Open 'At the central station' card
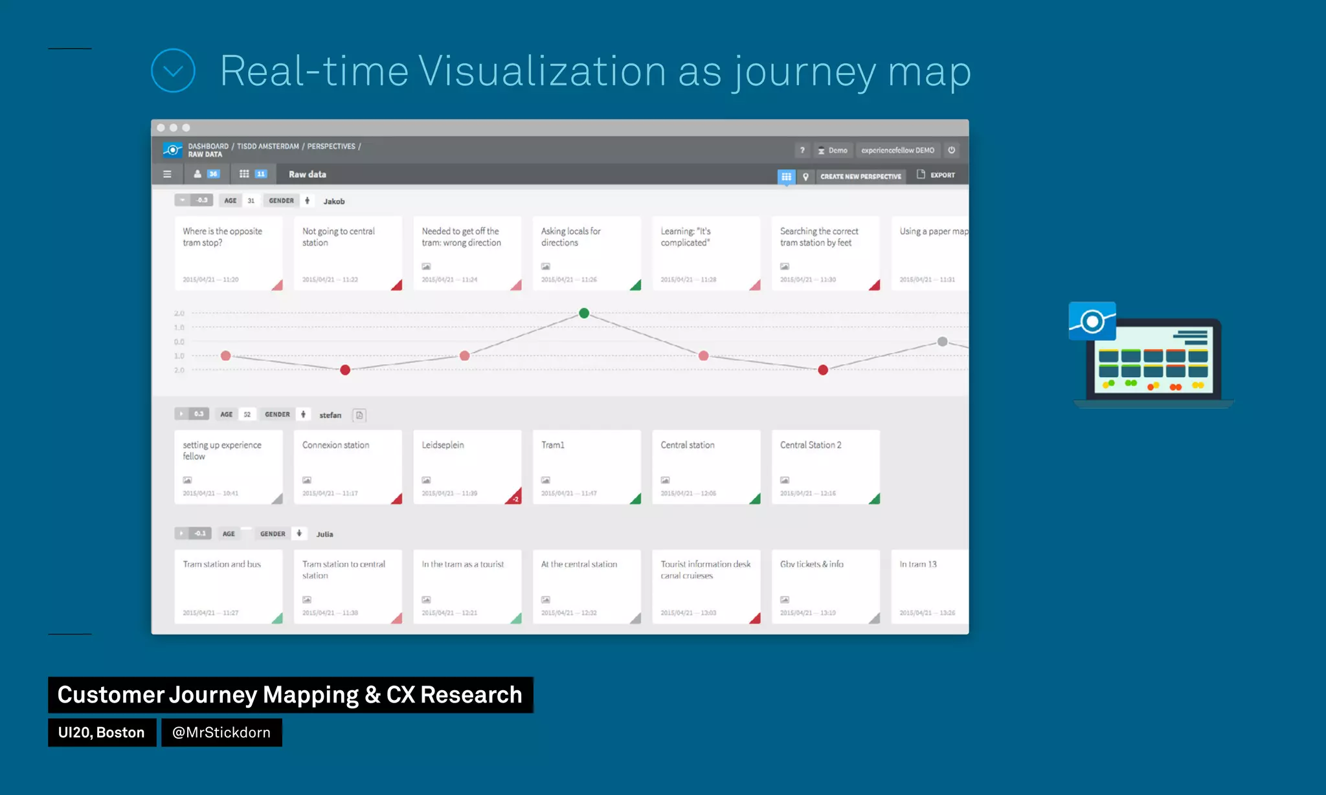 click(x=587, y=587)
